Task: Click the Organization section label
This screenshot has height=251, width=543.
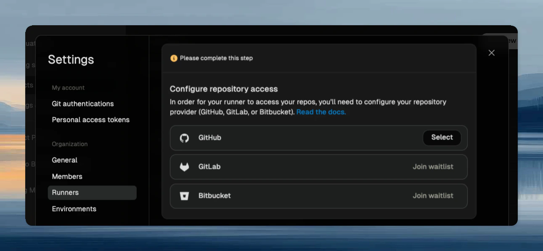Action: pos(69,144)
